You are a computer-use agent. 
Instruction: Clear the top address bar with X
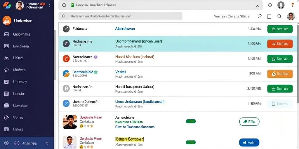pos(258,5)
